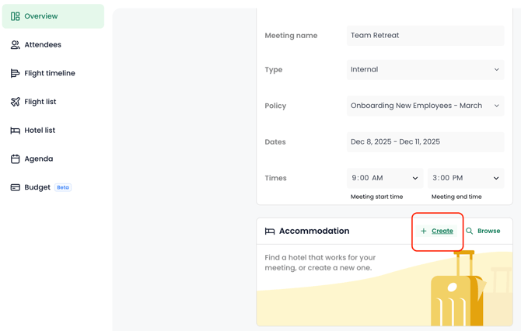This screenshot has height=331, width=521.
Task: Edit the Meeting name field
Action: (425, 36)
